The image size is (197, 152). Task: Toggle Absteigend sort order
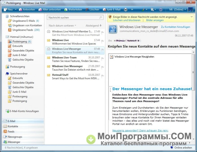point(94,26)
